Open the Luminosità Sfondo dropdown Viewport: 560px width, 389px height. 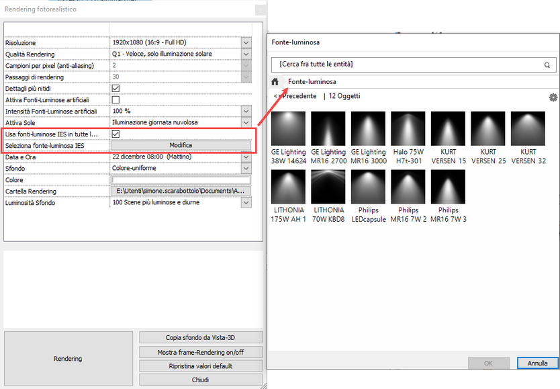246,202
